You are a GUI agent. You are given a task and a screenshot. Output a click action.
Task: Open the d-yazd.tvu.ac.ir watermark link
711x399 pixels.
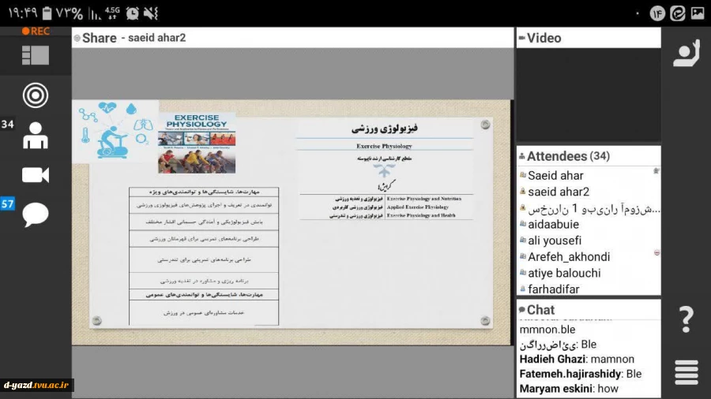tap(37, 386)
